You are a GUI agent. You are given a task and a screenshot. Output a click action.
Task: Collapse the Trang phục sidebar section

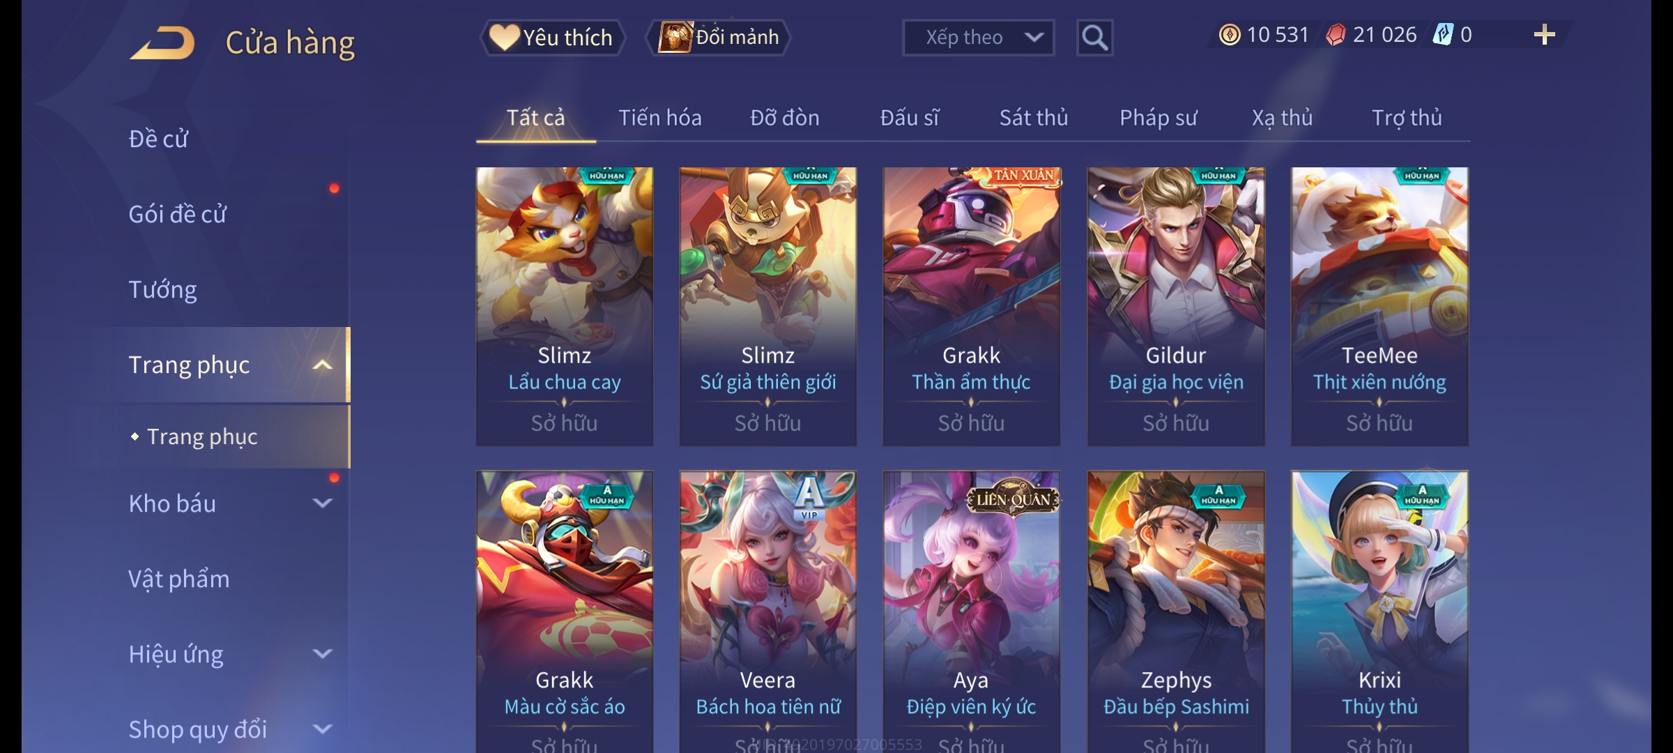(322, 365)
